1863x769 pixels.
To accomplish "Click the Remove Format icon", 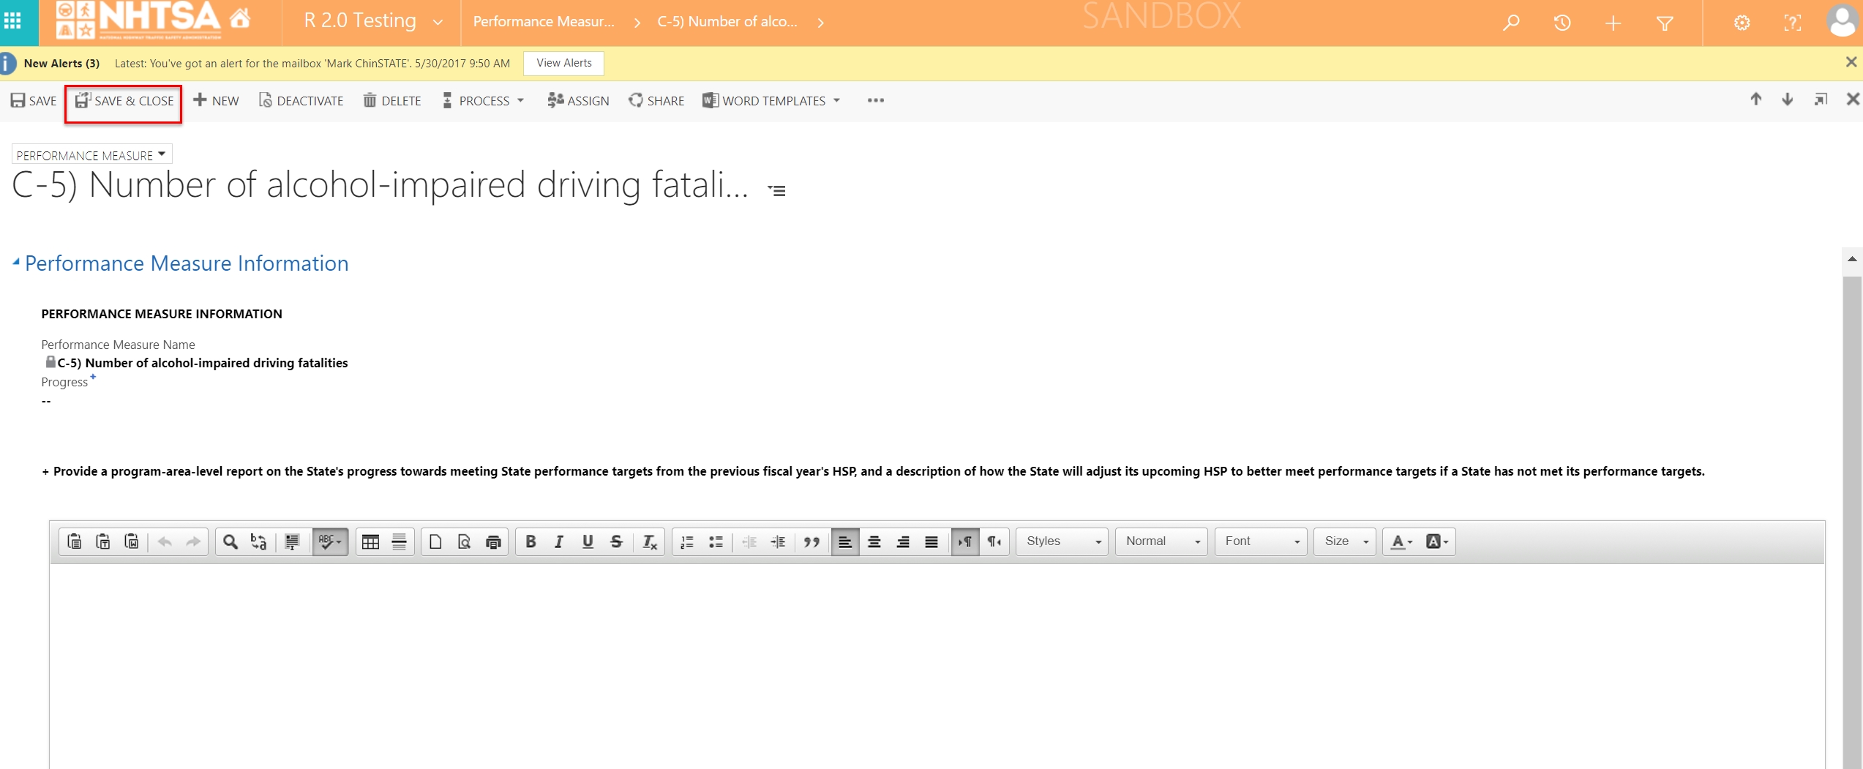I will tap(649, 541).
